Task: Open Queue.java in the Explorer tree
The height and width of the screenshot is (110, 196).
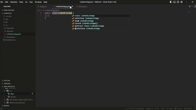Action: click(11, 37)
